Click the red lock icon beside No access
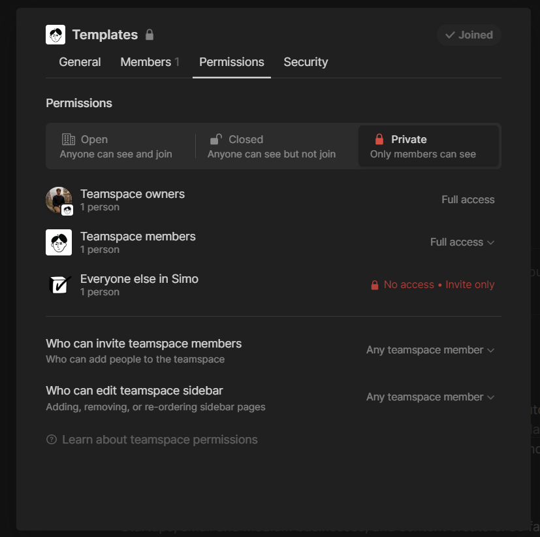This screenshot has width=540, height=537. click(374, 284)
